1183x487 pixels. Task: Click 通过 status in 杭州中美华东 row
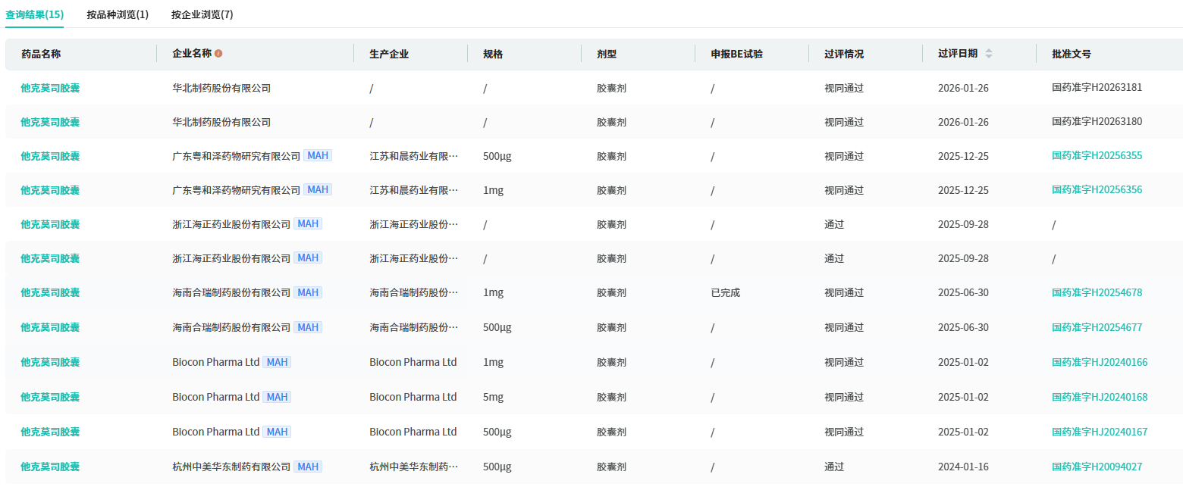pos(834,467)
